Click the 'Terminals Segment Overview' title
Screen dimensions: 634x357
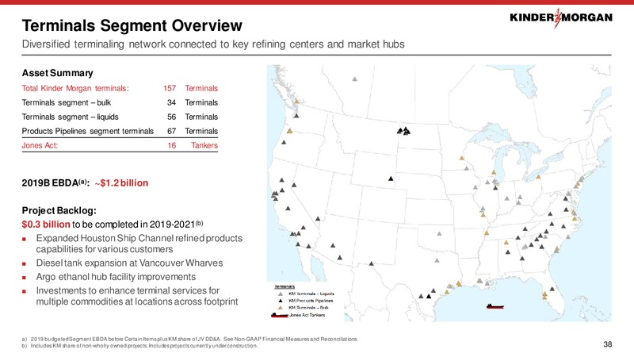pyautogui.click(x=132, y=25)
